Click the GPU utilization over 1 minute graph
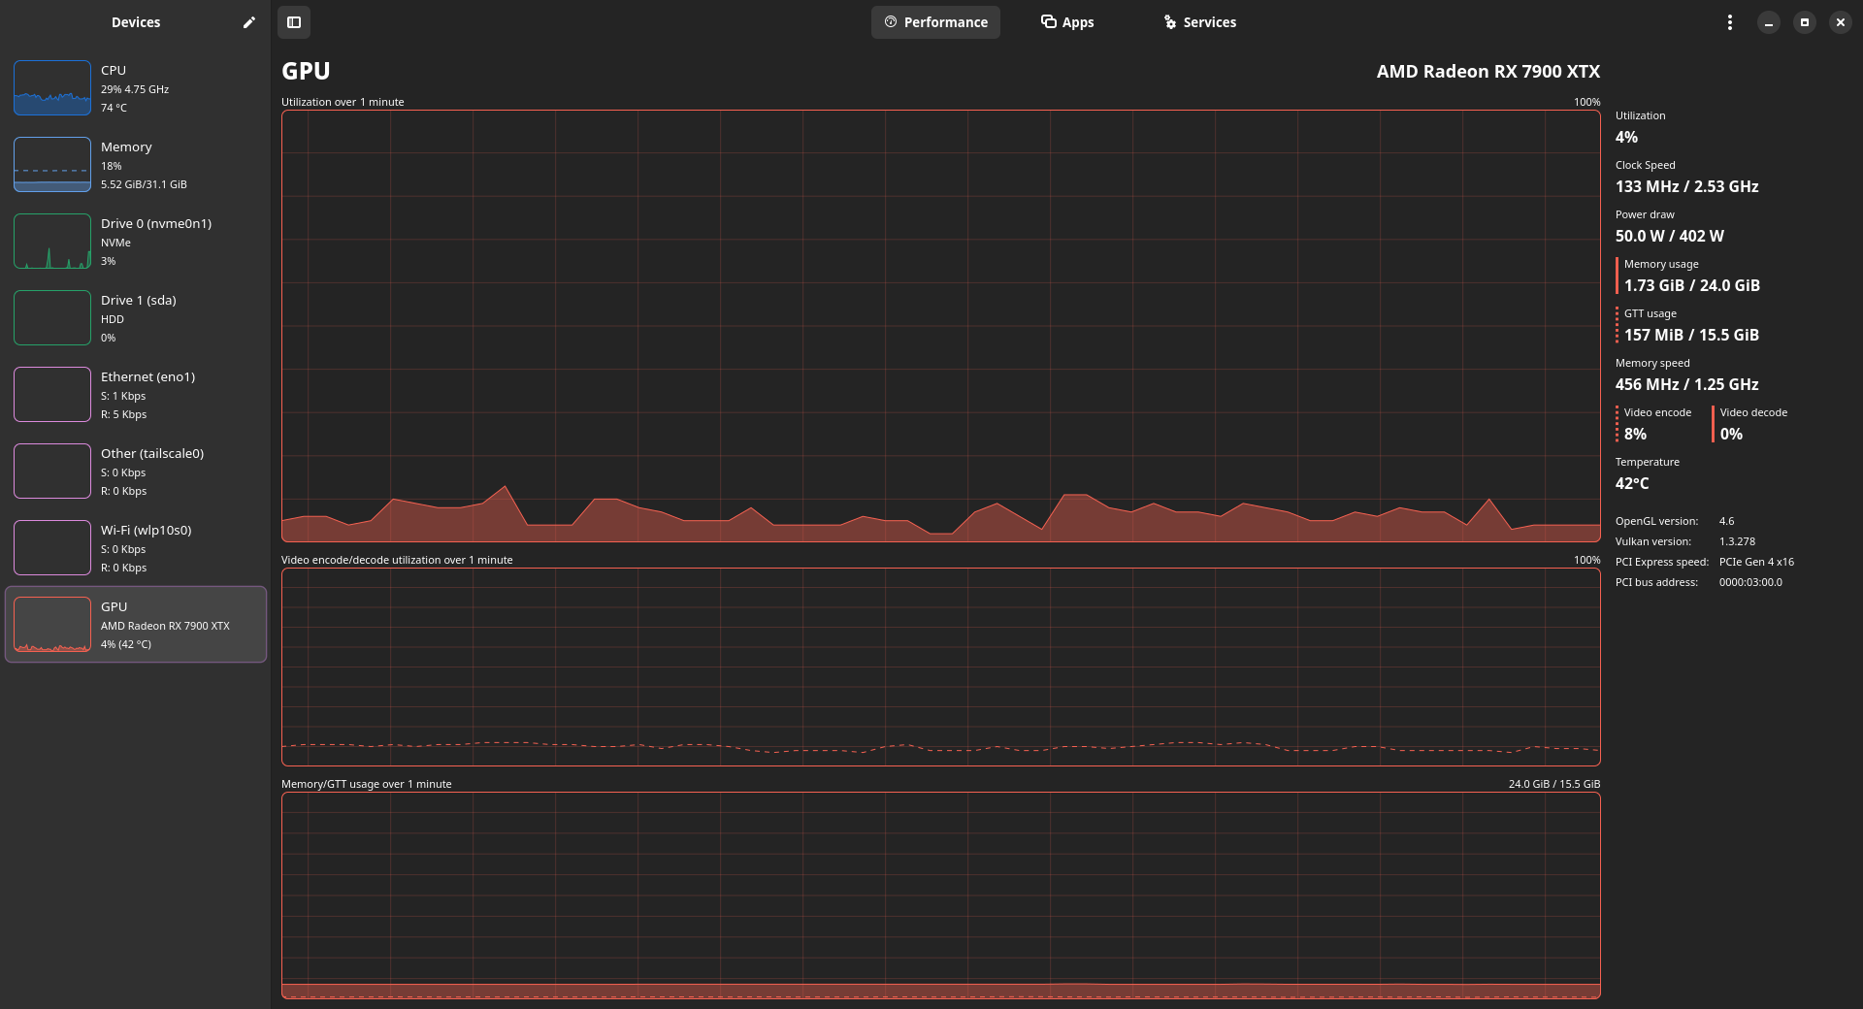This screenshot has width=1863, height=1009. [940, 326]
